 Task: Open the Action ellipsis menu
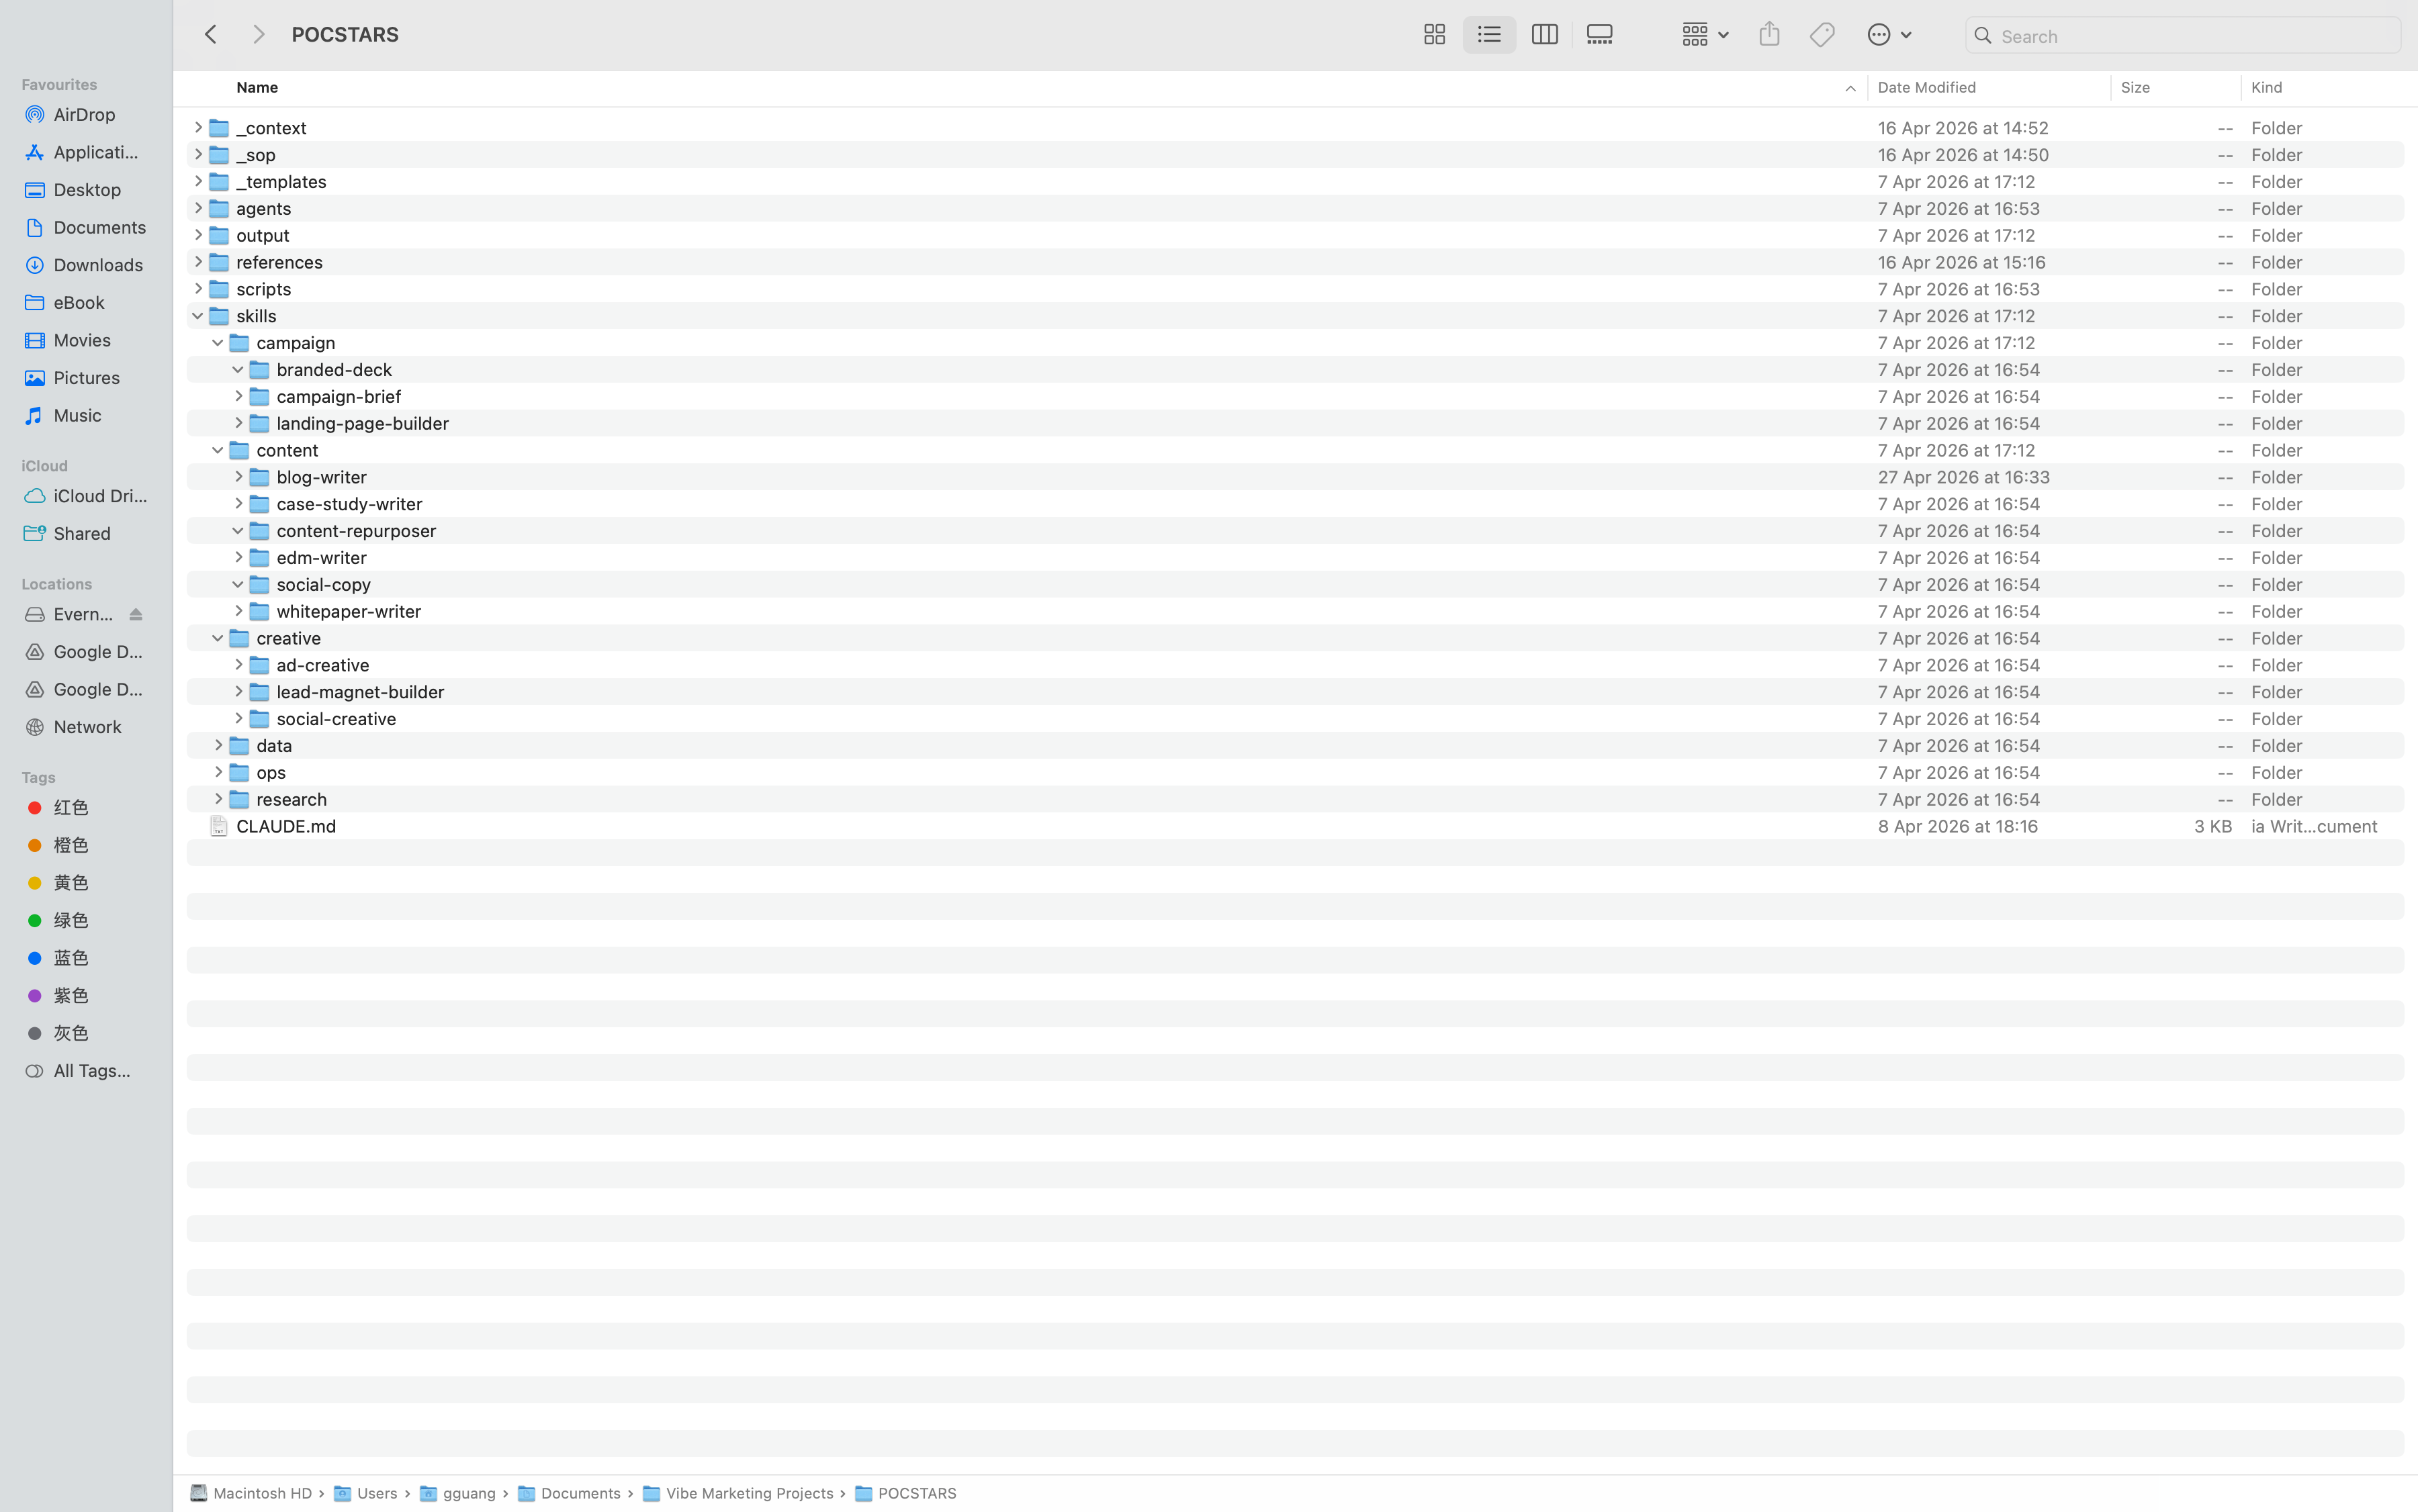point(1889,35)
